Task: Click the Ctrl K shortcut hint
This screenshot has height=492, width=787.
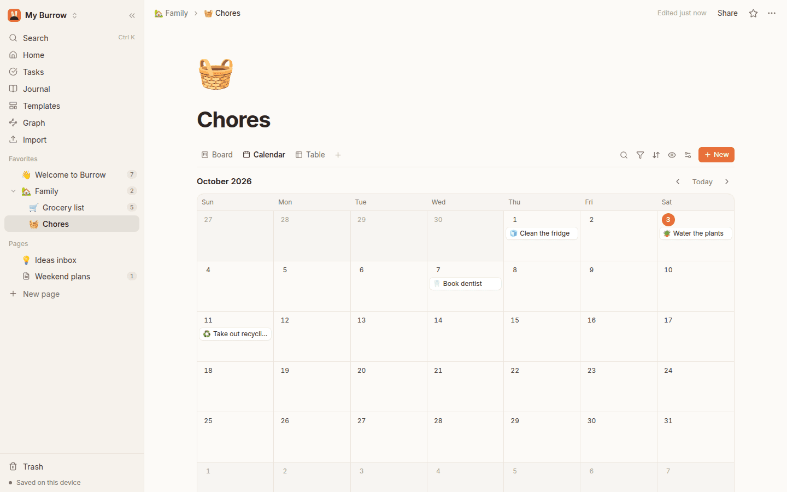Action: click(x=126, y=38)
